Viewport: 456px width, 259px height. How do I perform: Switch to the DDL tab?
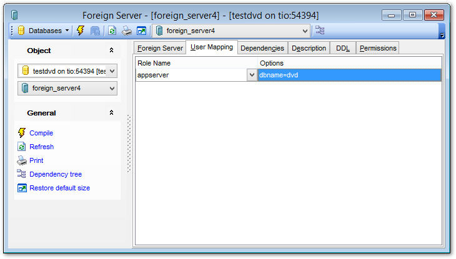[x=342, y=48]
